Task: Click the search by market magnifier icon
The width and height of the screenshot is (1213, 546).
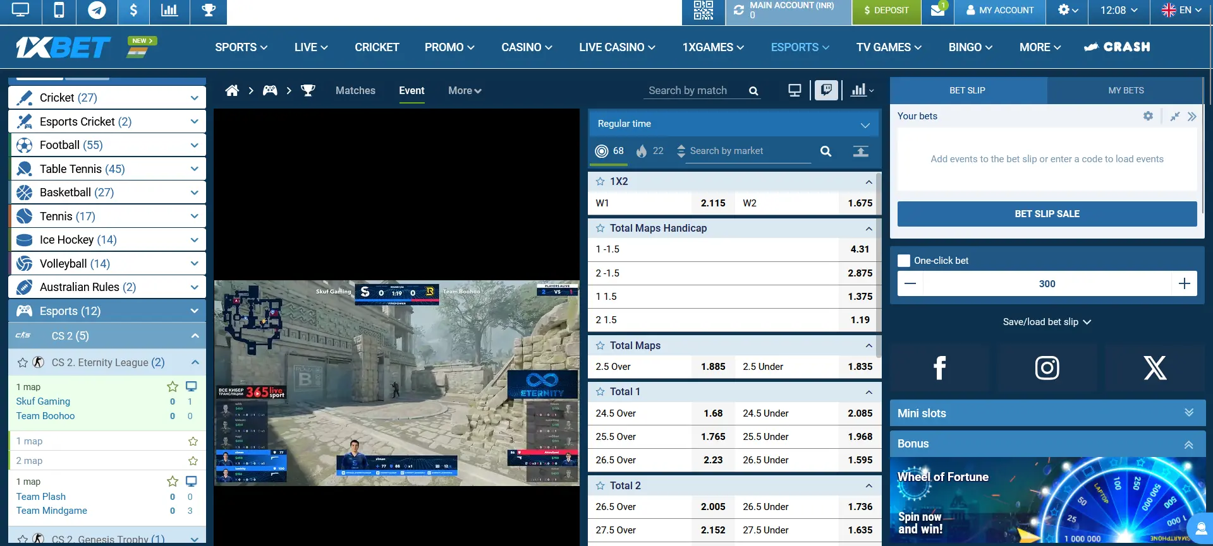Action: tap(826, 151)
